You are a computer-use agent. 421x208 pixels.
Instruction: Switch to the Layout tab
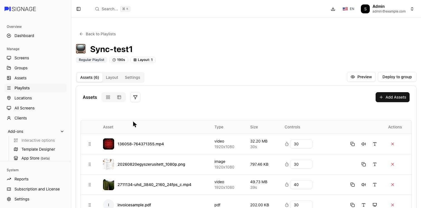[x=112, y=77]
